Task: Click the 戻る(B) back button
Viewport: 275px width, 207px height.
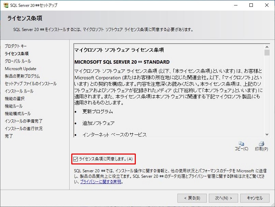Action: [192, 198]
